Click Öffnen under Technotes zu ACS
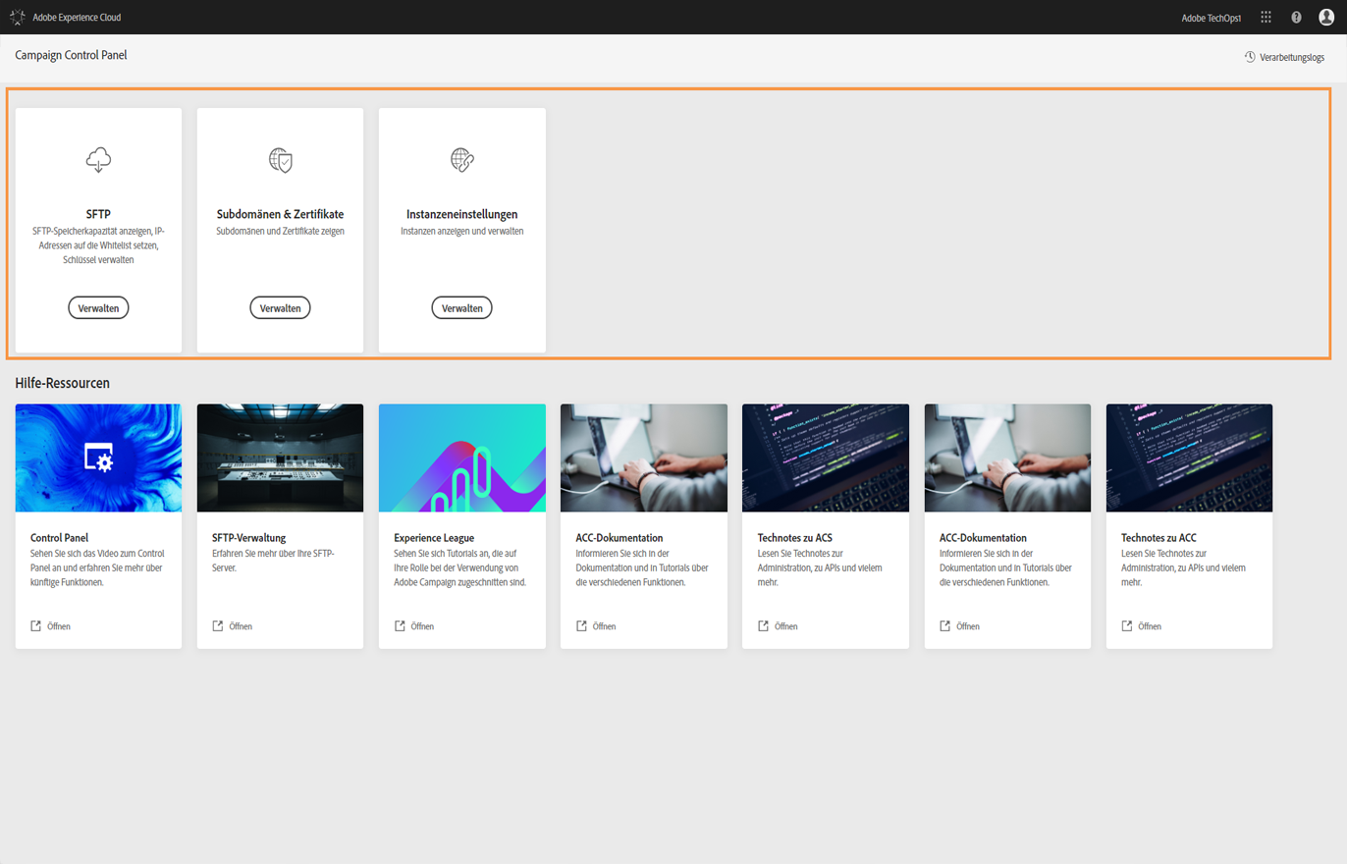 785,626
